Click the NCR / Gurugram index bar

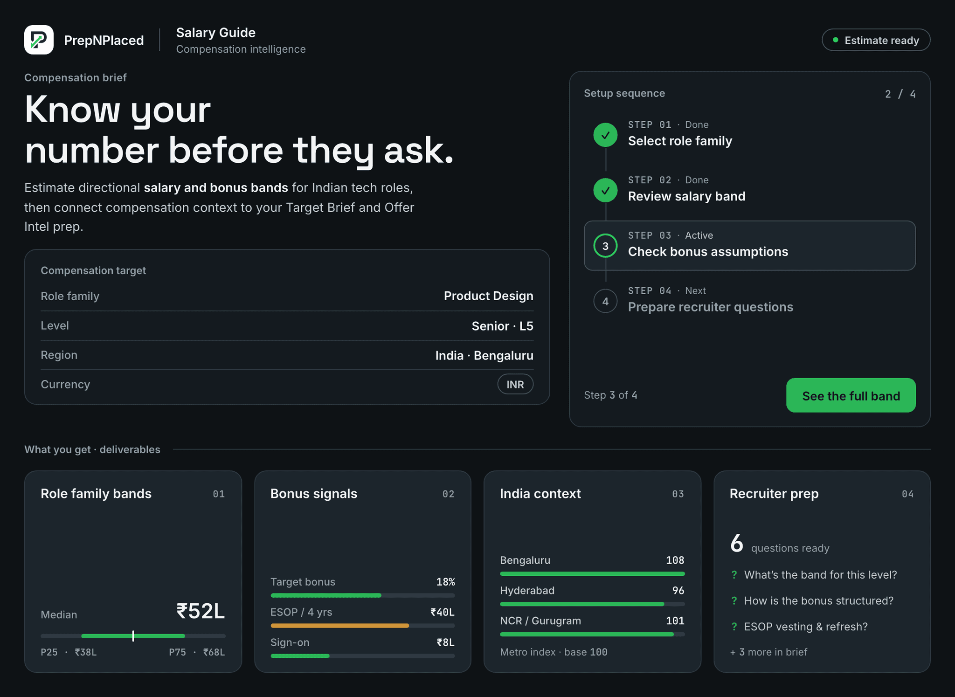point(592,634)
